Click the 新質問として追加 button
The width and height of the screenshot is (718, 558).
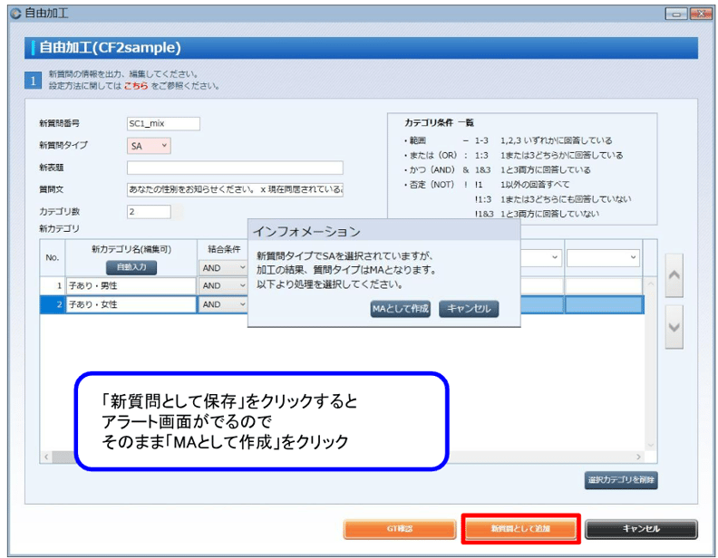(520, 529)
